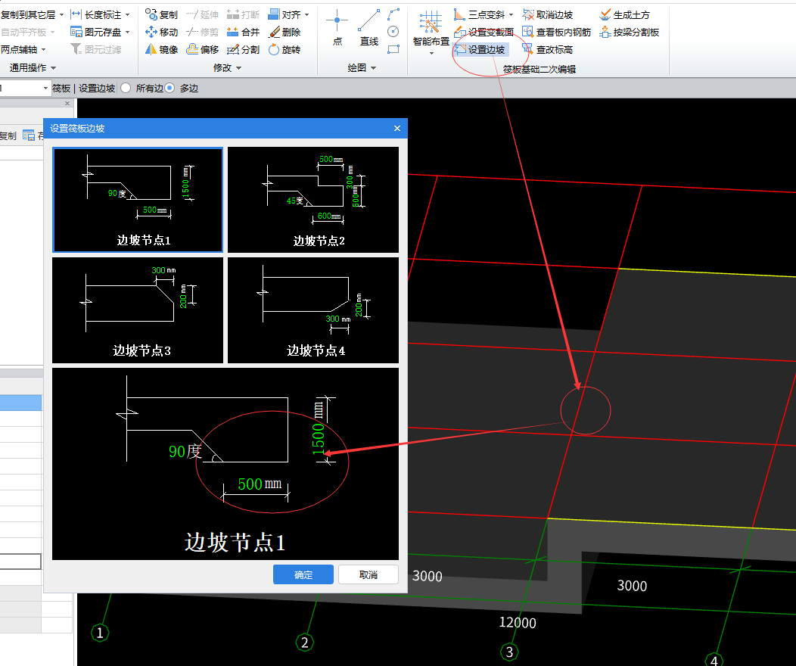Choose the 边坡节点2 thumbnail
This screenshot has width=796, height=666.
313,200
